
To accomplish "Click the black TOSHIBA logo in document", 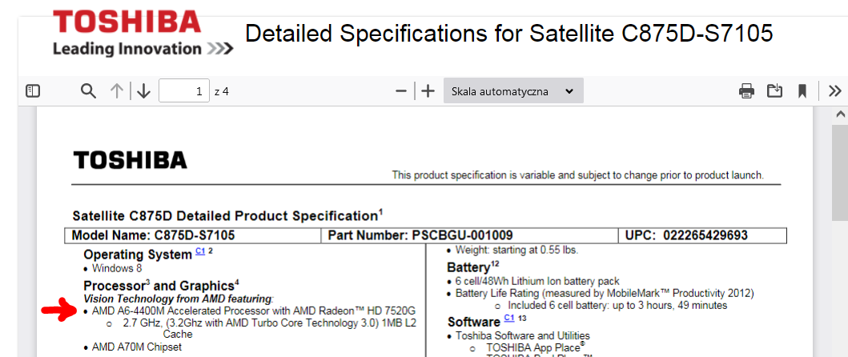I will coord(130,159).
